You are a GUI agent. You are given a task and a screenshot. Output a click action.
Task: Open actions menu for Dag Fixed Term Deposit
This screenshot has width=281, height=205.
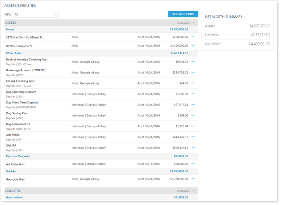point(193,105)
